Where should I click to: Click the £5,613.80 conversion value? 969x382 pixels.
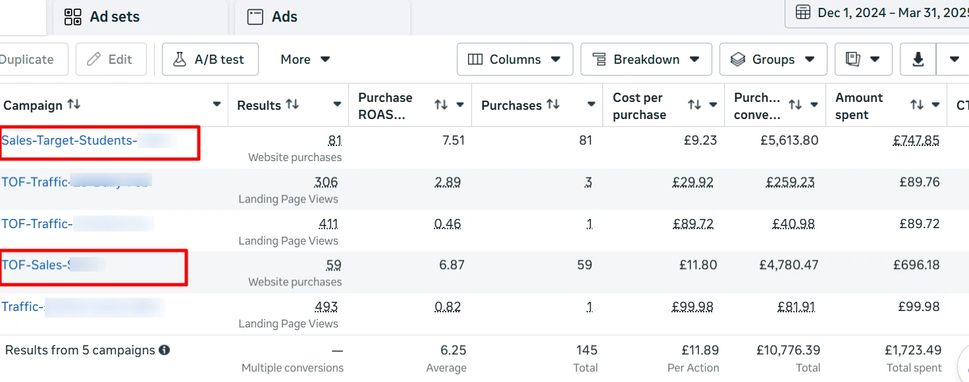pyautogui.click(x=789, y=140)
